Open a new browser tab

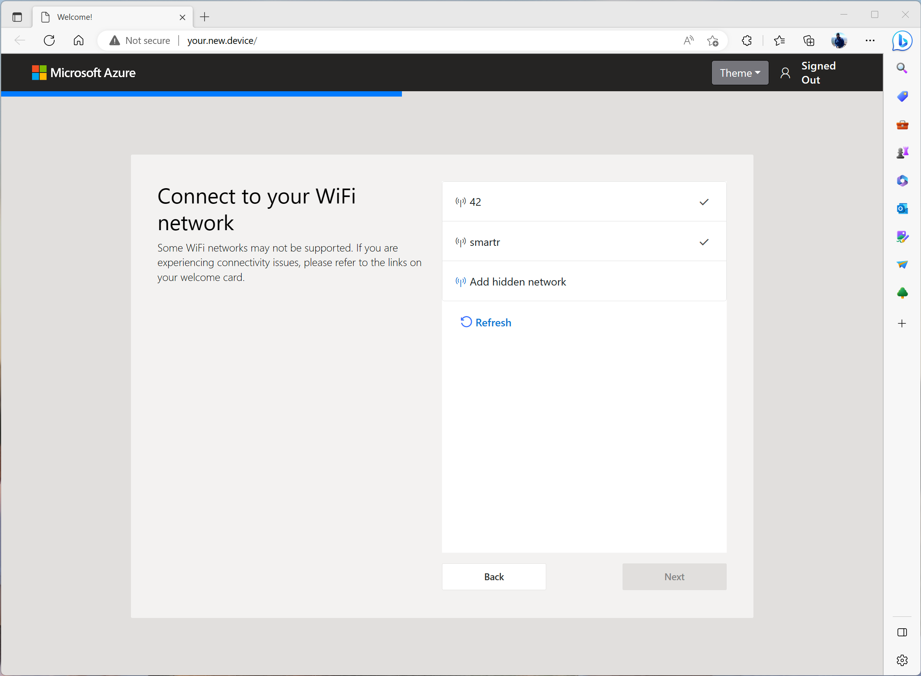click(205, 17)
